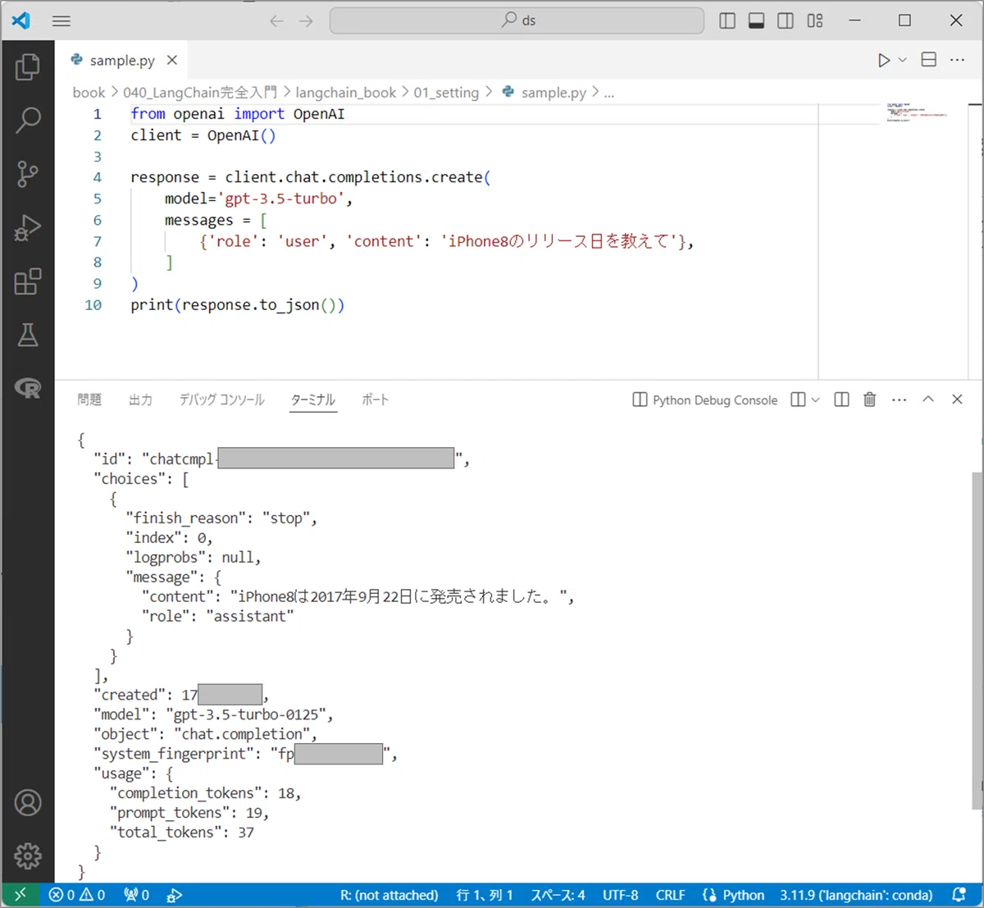Screen dimensions: 984x908
Task: Go to line via 行 1, 列 1
Action: [484, 895]
